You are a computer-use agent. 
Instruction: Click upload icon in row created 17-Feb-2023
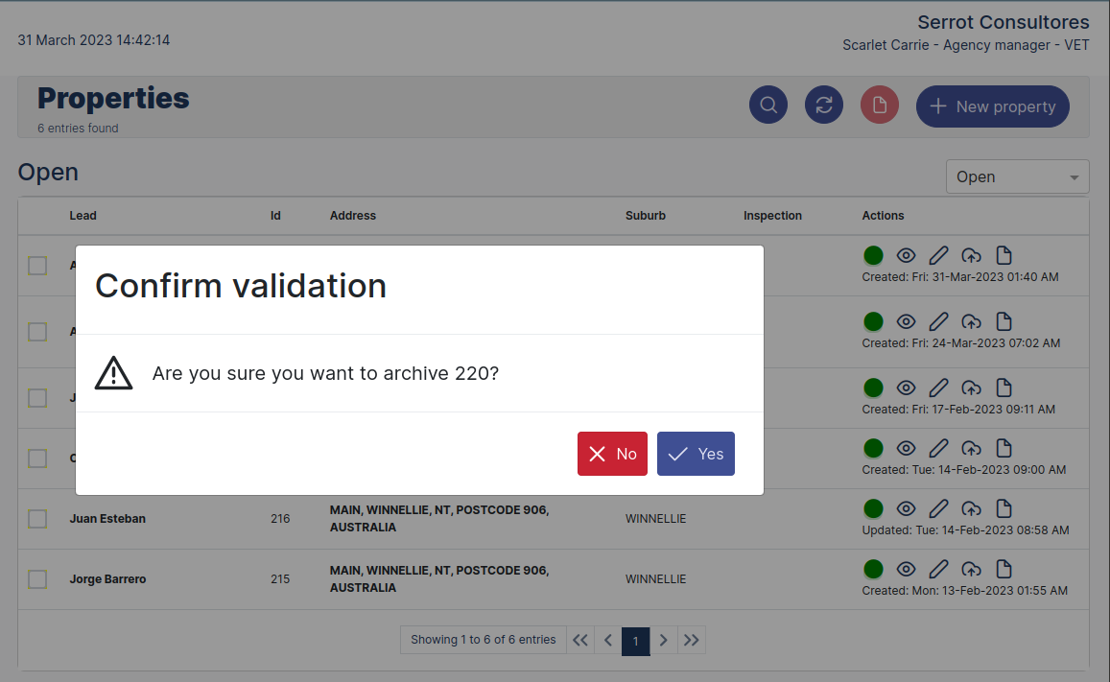(972, 388)
